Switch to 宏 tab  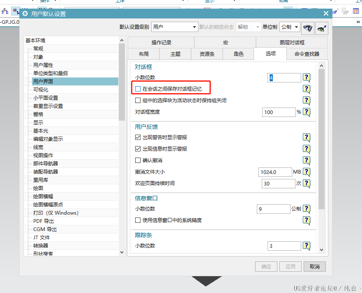[x=225, y=42]
